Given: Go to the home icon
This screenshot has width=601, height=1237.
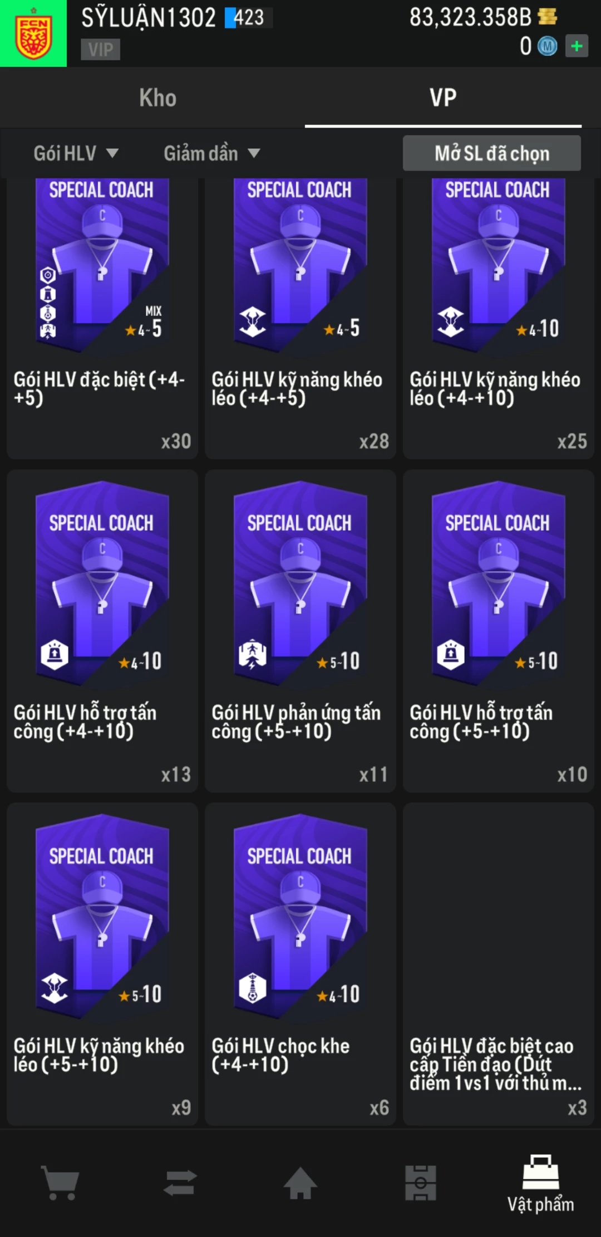Looking at the screenshot, I should pos(300,1182).
